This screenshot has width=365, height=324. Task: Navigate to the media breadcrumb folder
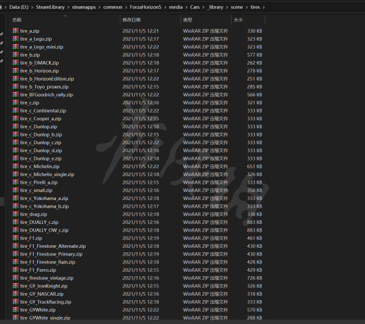click(x=176, y=7)
